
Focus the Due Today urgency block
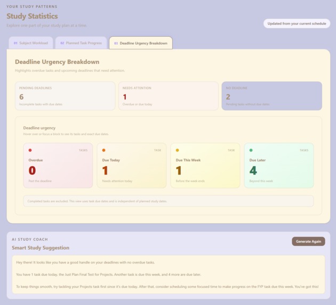click(x=132, y=166)
